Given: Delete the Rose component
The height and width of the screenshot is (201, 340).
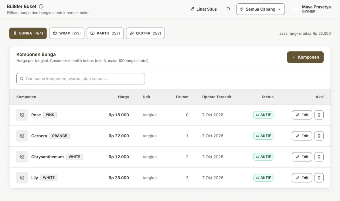Looking at the screenshot, I should pyautogui.click(x=319, y=115).
